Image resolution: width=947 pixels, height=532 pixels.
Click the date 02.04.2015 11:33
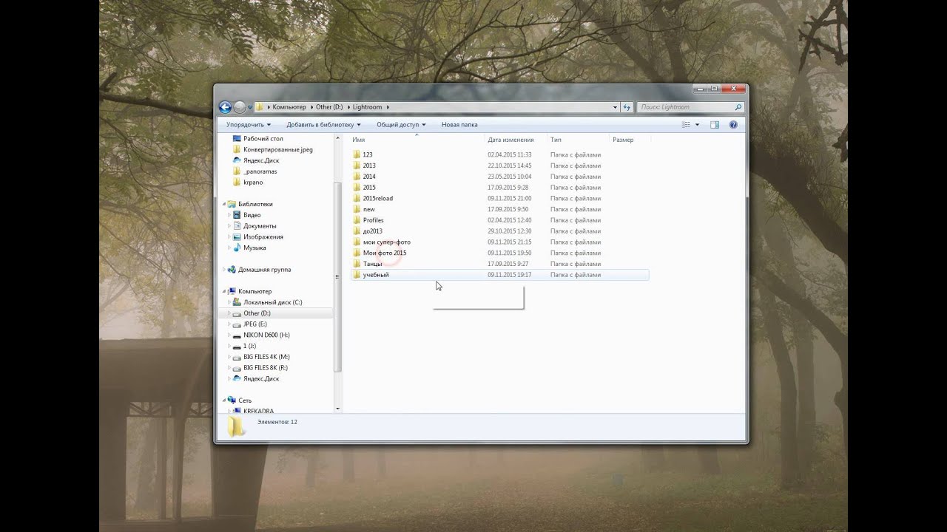pyautogui.click(x=510, y=154)
